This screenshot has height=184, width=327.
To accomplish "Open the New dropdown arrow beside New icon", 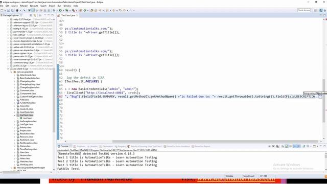I will pos(5,10).
